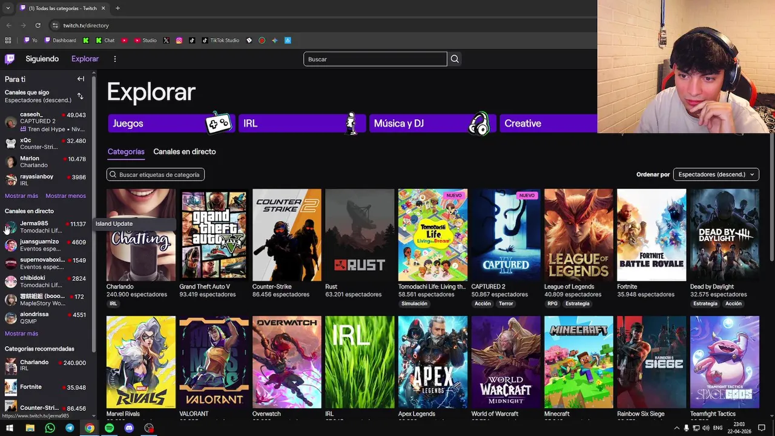Open Fortnite under Categorías recomendadas
The width and height of the screenshot is (775, 436).
[46, 388]
